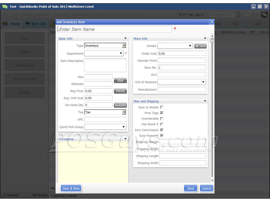Click the Make a Sale sidebar button

(24, 65)
